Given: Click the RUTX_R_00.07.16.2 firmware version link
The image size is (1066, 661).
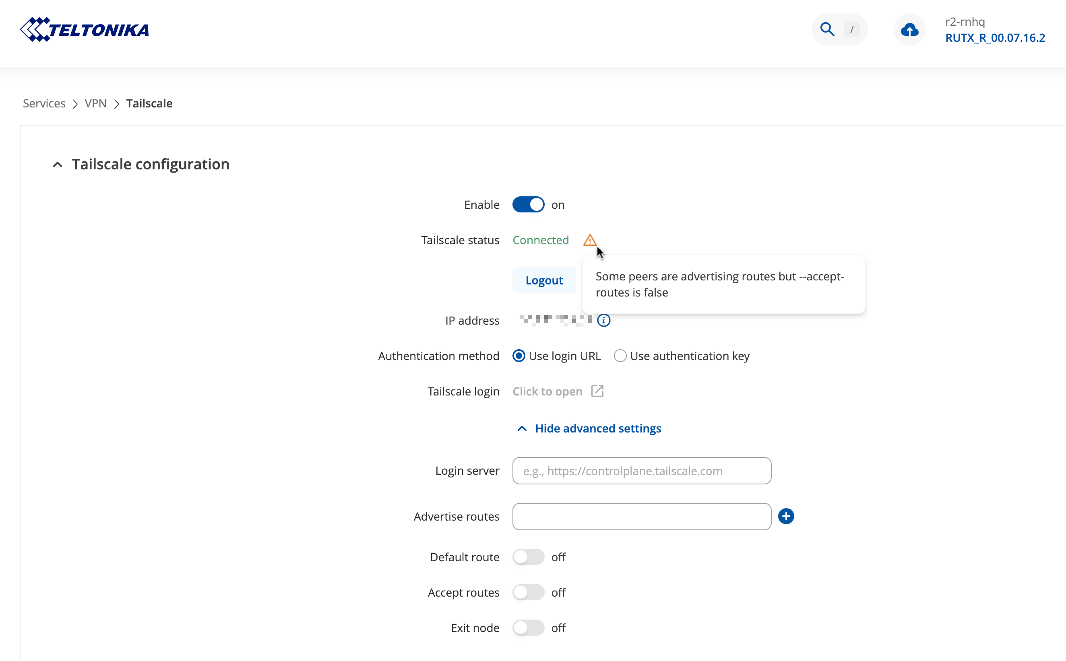Looking at the screenshot, I should pyautogui.click(x=995, y=38).
